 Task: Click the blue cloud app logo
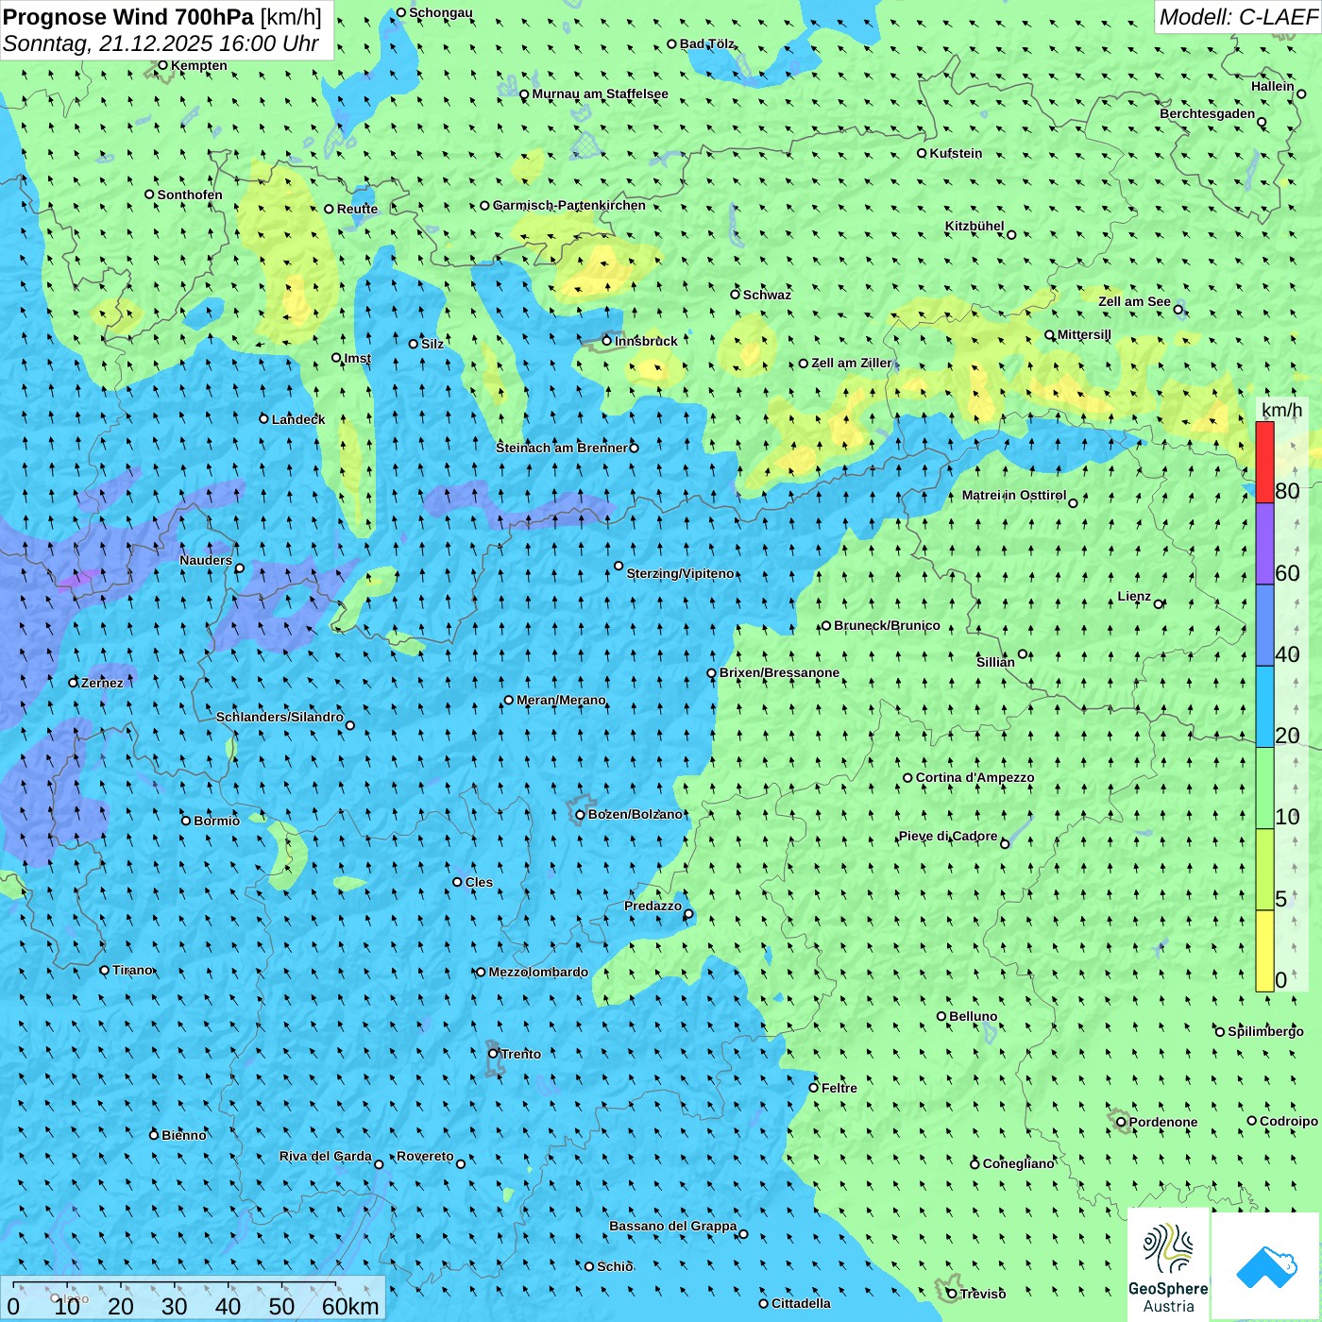click(x=1266, y=1265)
